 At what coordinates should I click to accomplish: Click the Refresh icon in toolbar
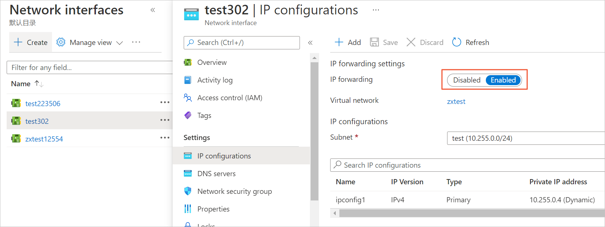click(x=457, y=42)
